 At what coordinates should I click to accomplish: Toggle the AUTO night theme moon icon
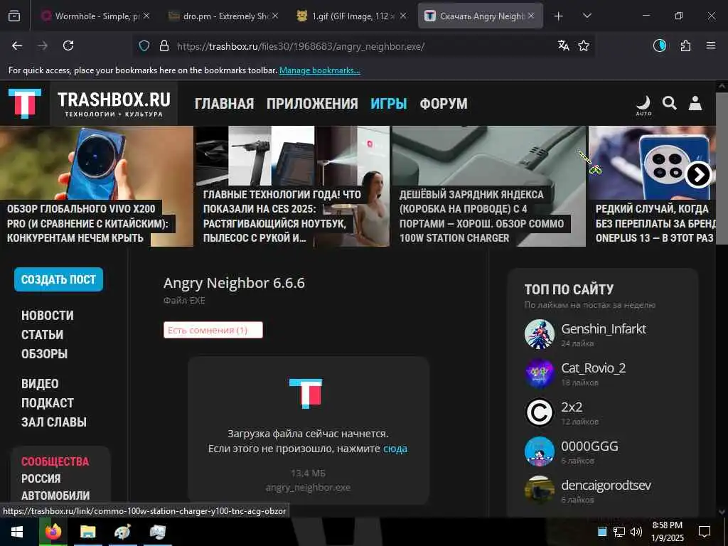coord(643,105)
